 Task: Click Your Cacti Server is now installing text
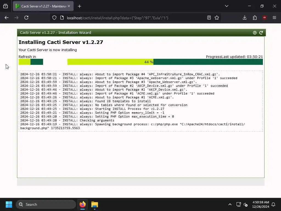point(48,50)
